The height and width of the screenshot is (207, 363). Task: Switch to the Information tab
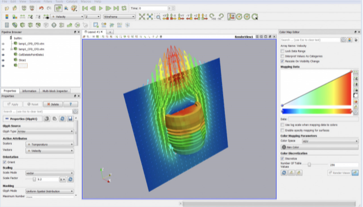pos(29,91)
